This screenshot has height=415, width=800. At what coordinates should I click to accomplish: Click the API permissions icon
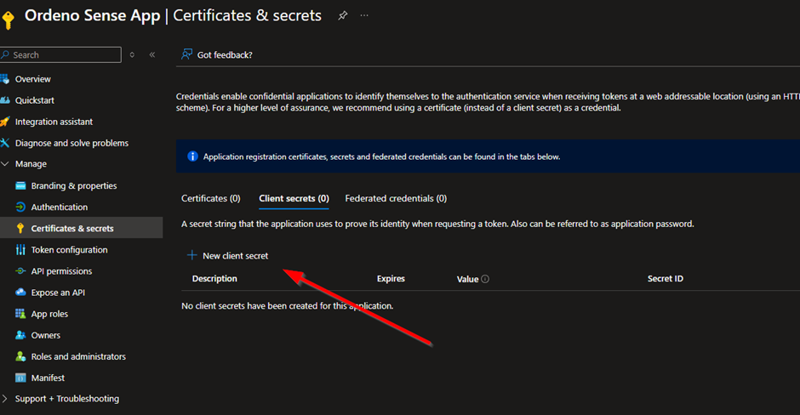20,271
